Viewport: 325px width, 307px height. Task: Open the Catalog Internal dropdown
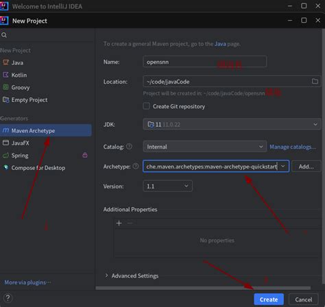click(x=204, y=147)
